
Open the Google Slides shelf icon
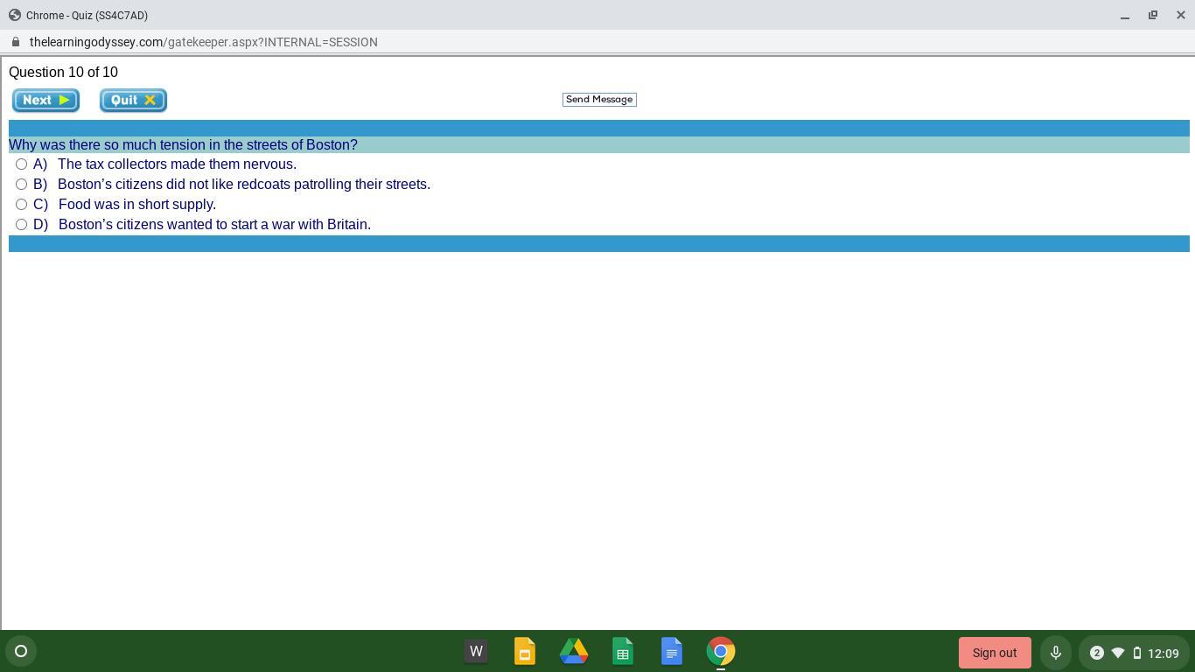tap(525, 652)
